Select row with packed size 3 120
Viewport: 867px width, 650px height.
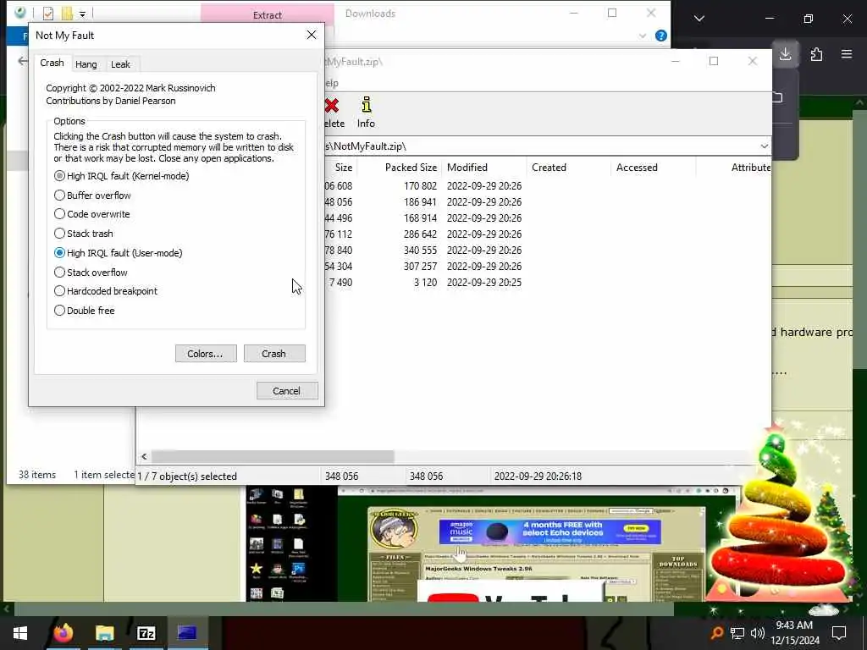click(548, 282)
